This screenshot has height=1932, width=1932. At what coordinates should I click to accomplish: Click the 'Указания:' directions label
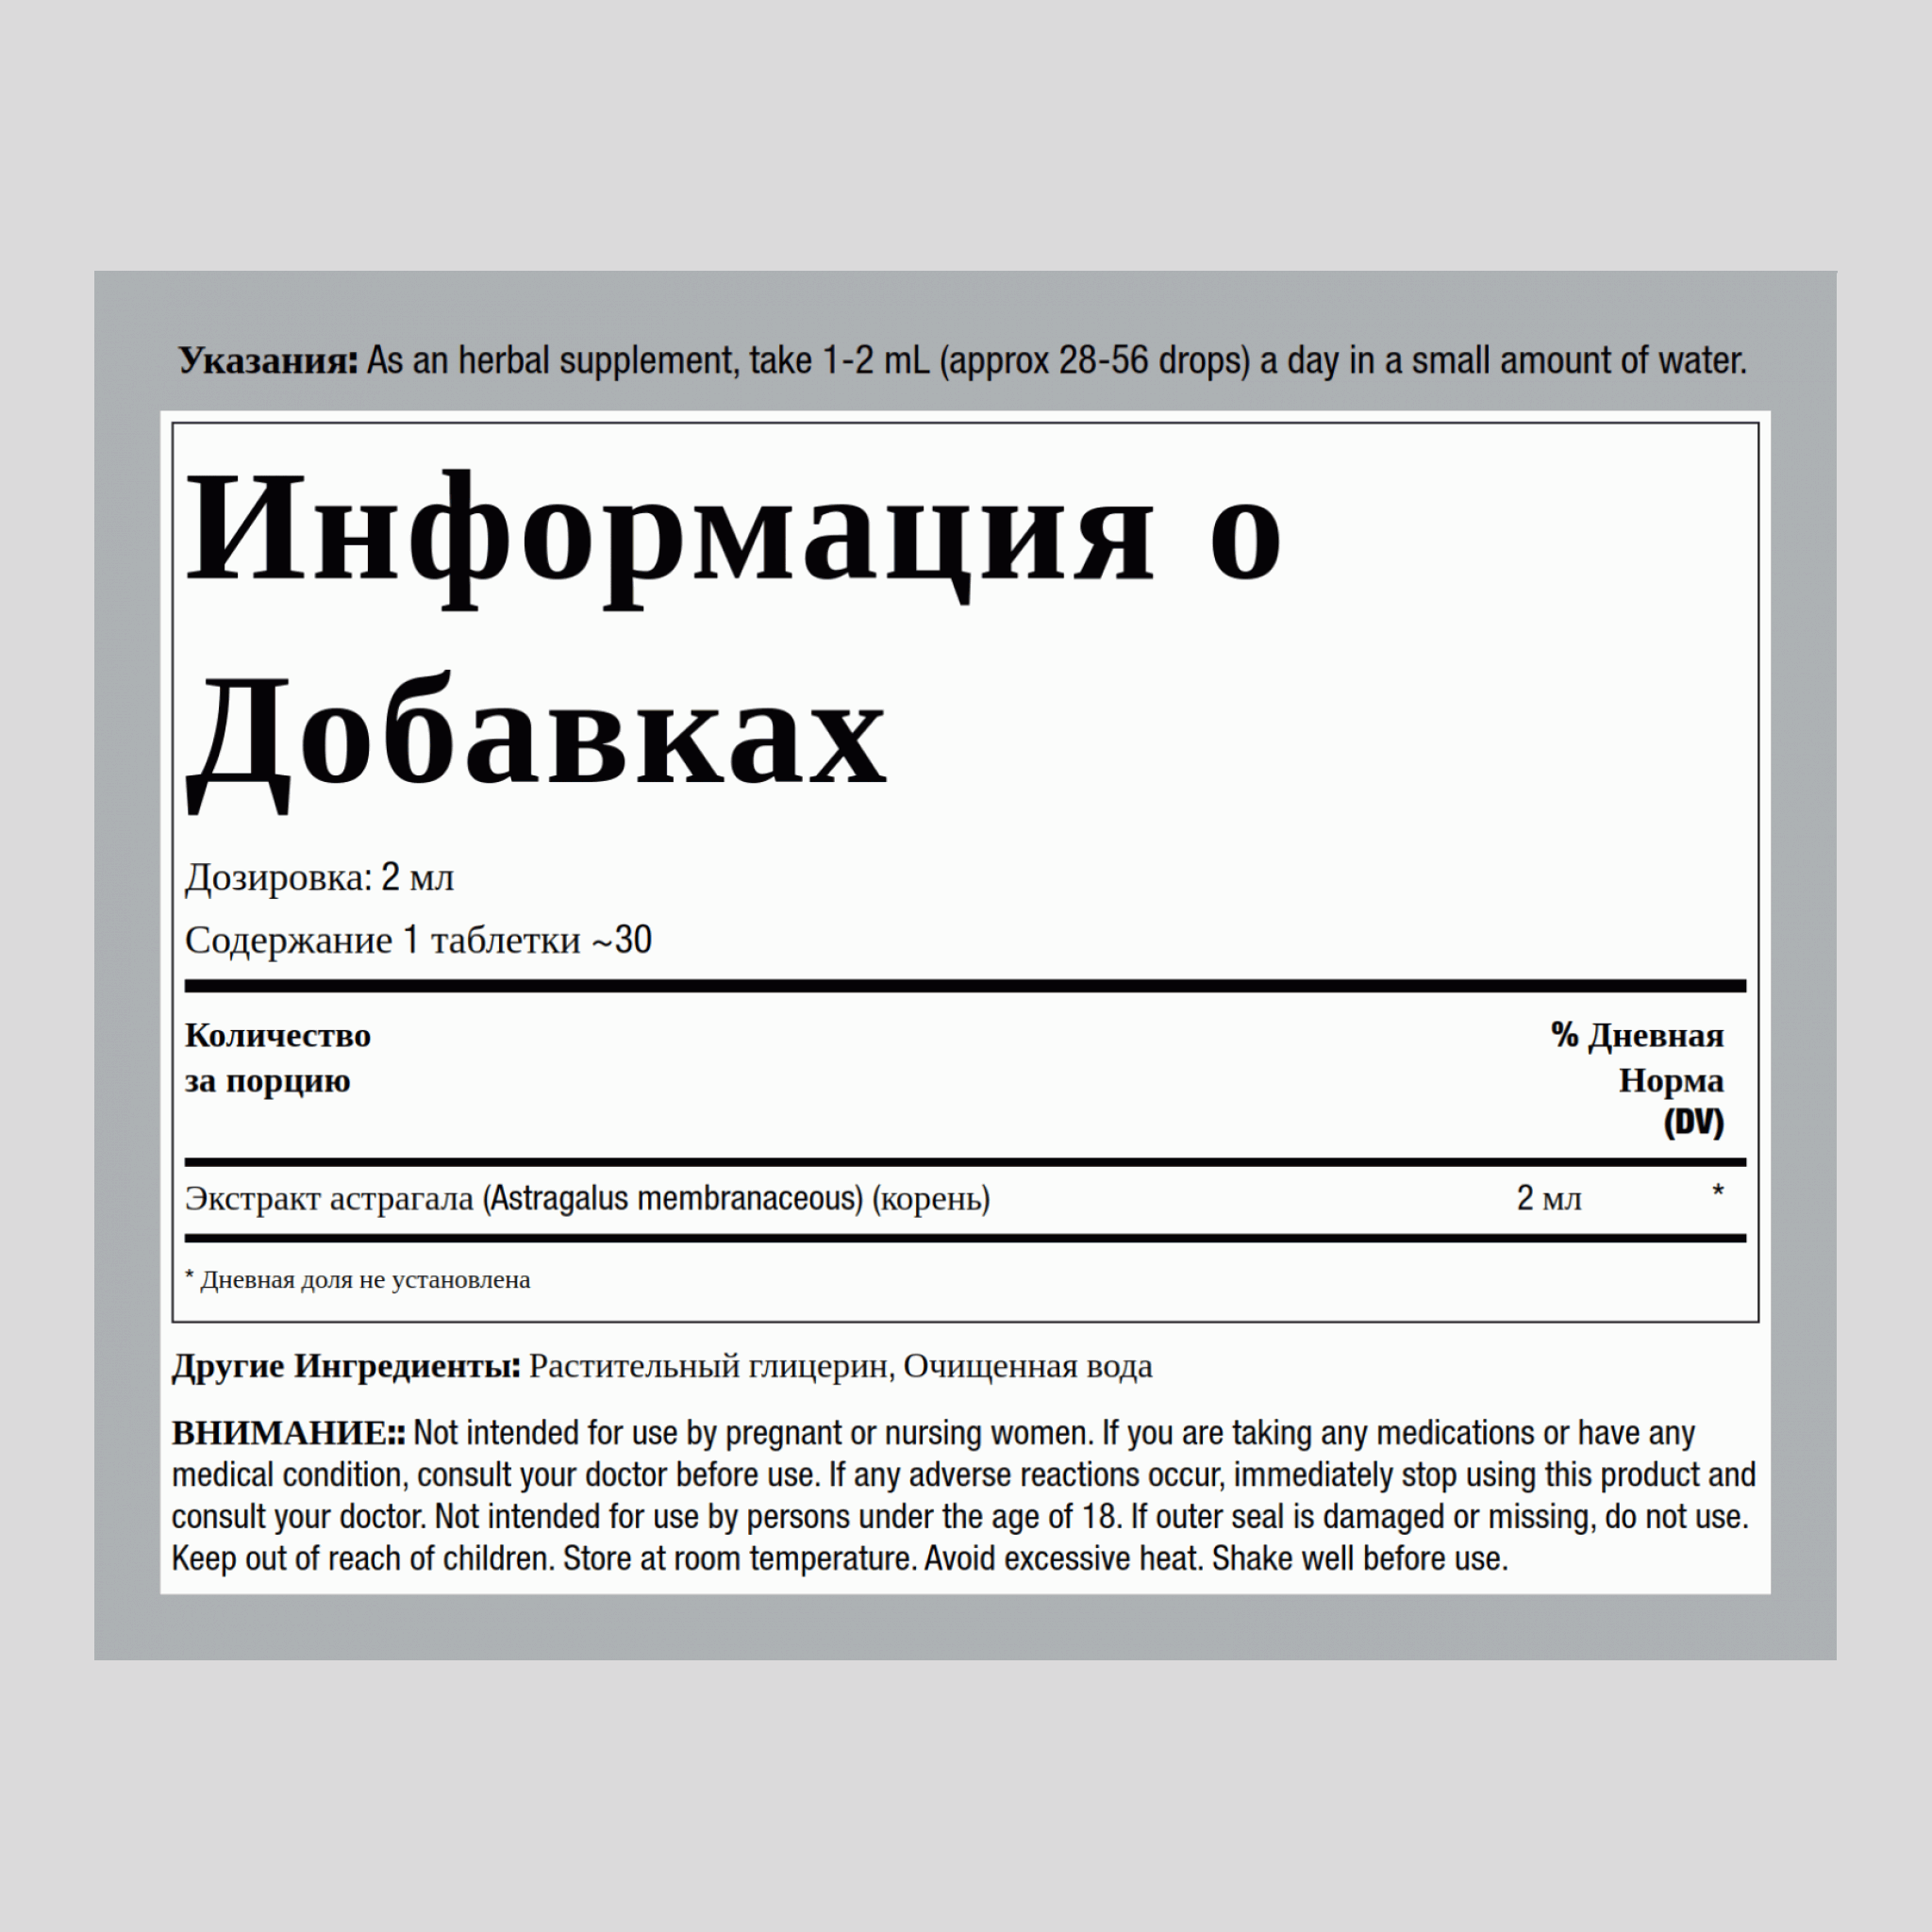click(268, 360)
